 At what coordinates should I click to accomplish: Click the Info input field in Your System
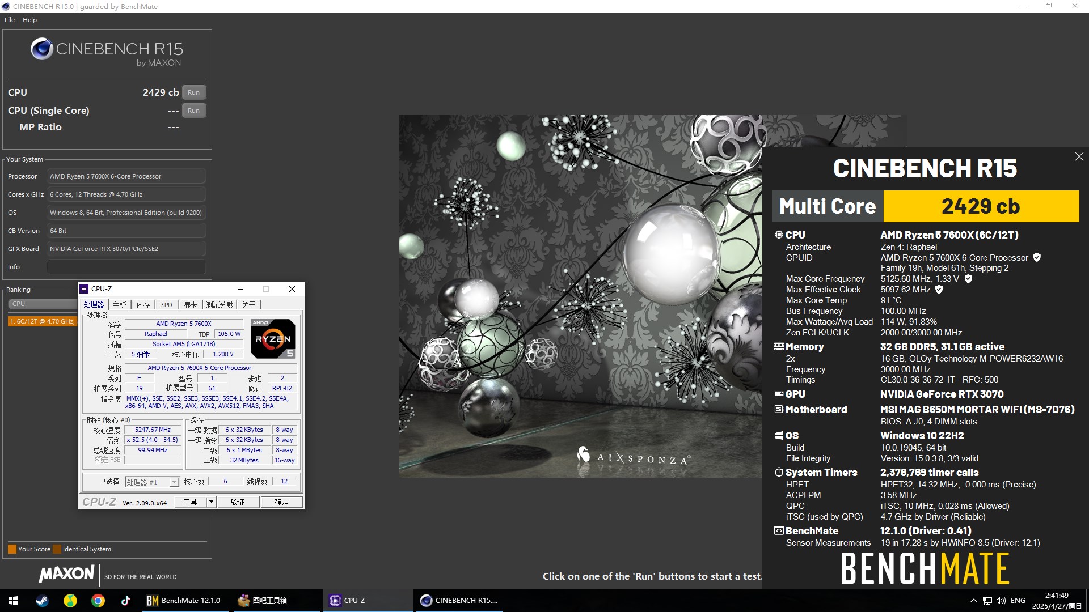126,267
